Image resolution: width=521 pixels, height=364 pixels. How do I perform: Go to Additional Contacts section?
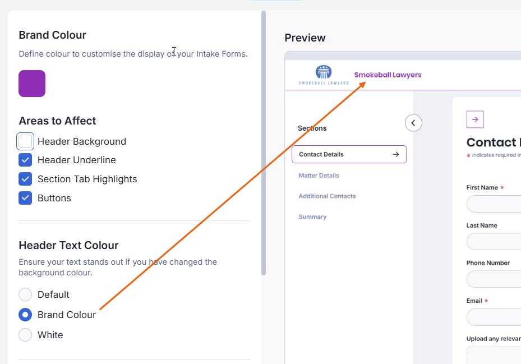coord(327,196)
